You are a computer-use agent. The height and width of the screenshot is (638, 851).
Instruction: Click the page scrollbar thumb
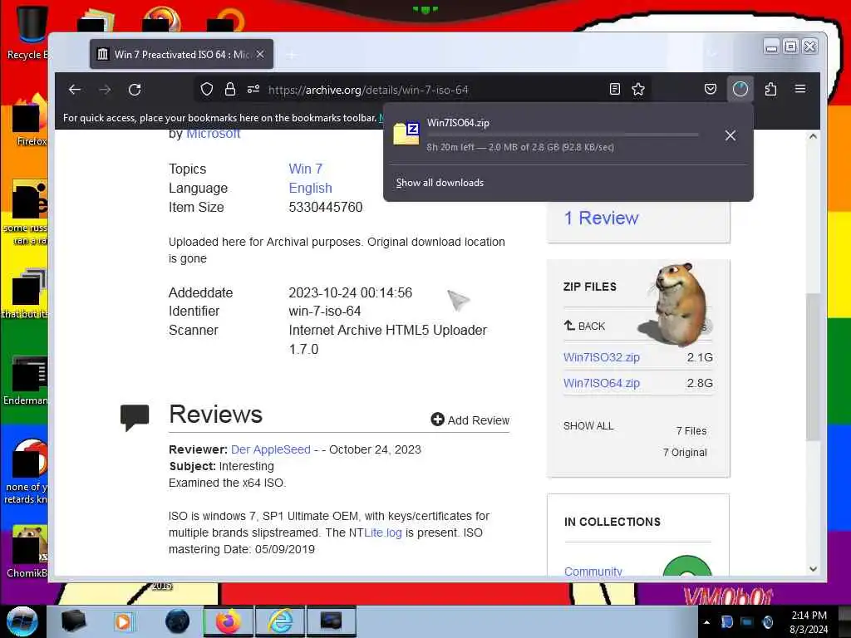pyautogui.click(x=812, y=366)
